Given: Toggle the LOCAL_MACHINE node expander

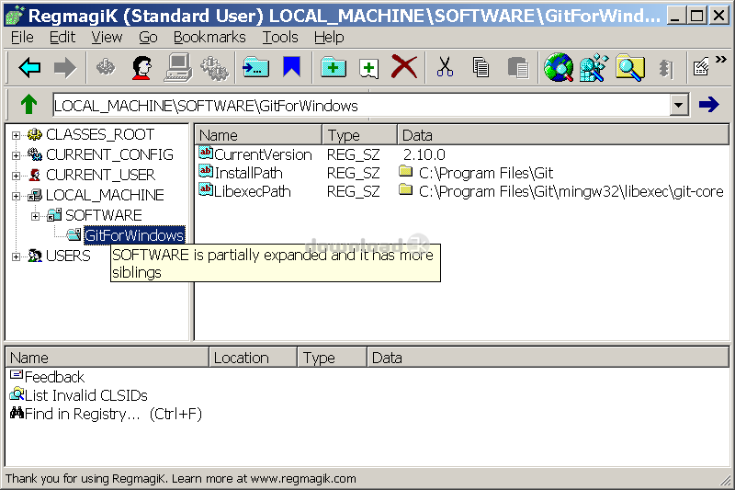Looking at the screenshot, I should point(16,196).
